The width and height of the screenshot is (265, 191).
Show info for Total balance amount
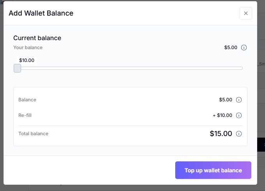pos(239,134)
